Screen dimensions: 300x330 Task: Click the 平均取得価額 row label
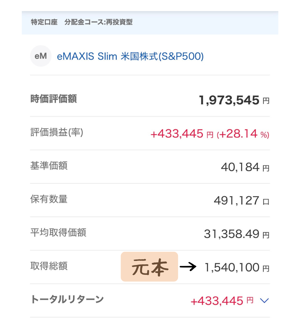pyautogui.click(x=58, y=232)
